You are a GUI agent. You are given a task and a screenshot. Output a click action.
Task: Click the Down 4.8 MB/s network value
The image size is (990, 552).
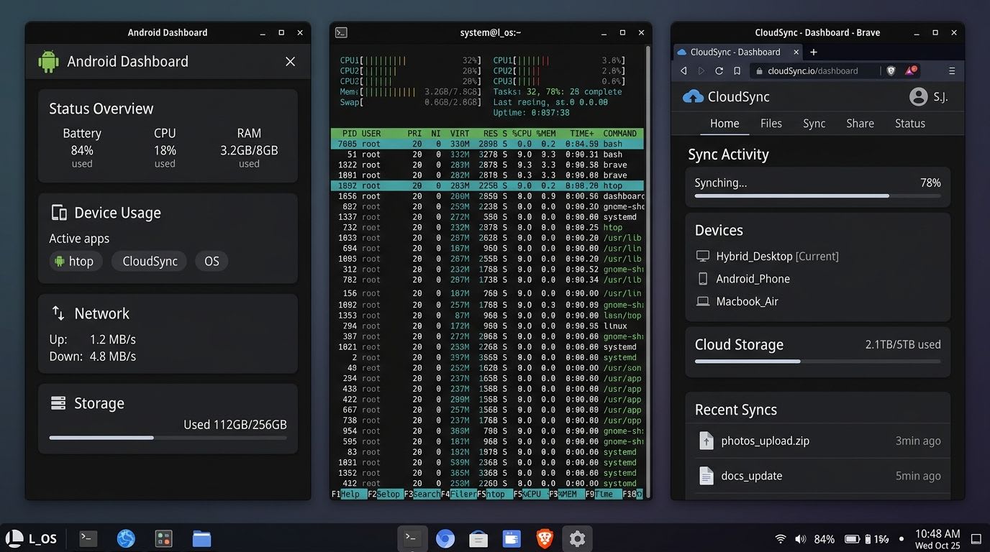click(x=113, y=356)
